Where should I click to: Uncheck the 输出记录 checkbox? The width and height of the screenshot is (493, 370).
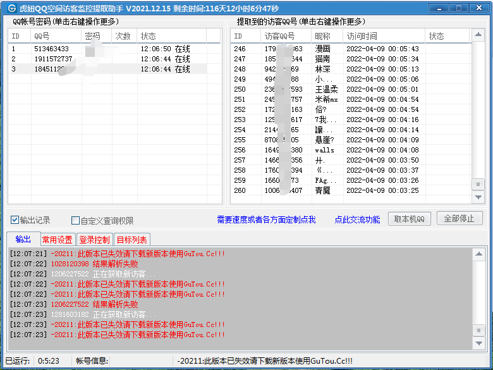(x=15, y=221)
